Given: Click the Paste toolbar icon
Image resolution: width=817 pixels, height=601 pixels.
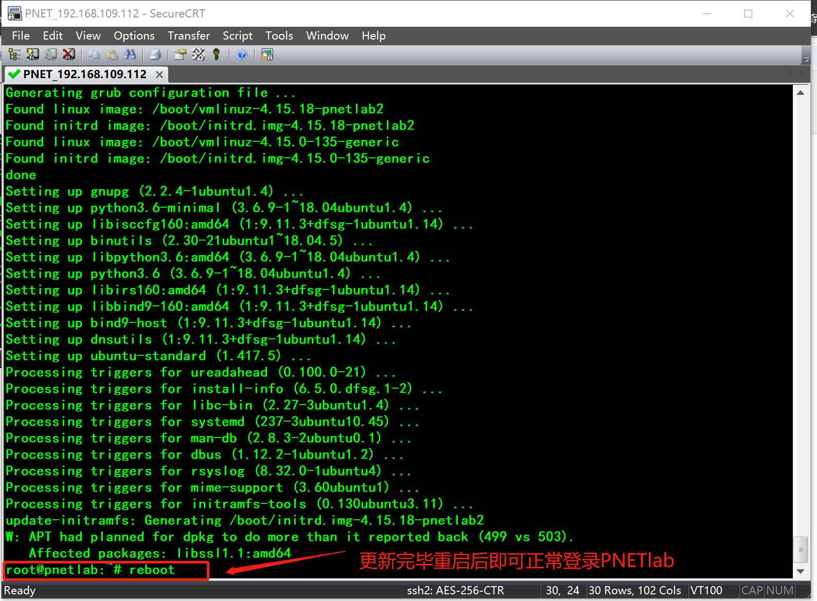Looking at the screenshot, I should click(112, 54).
